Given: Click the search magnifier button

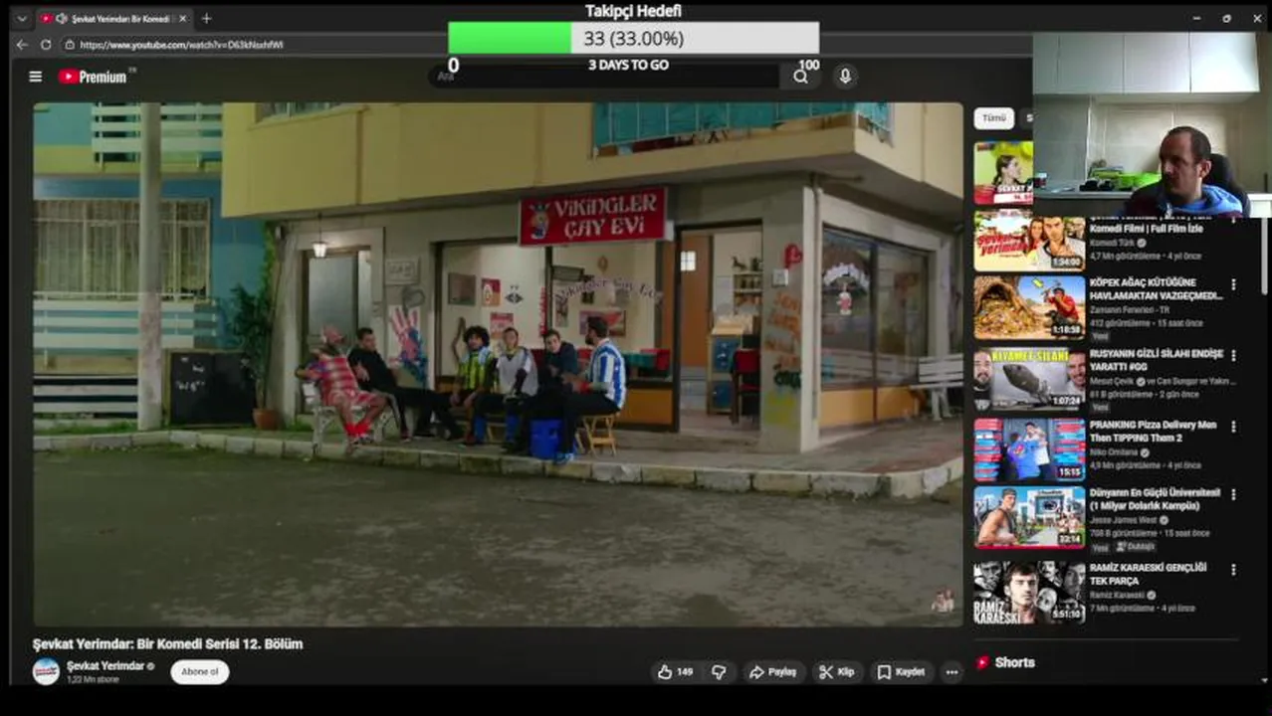Looking at the screenshot, I should [x=800, y=77].
